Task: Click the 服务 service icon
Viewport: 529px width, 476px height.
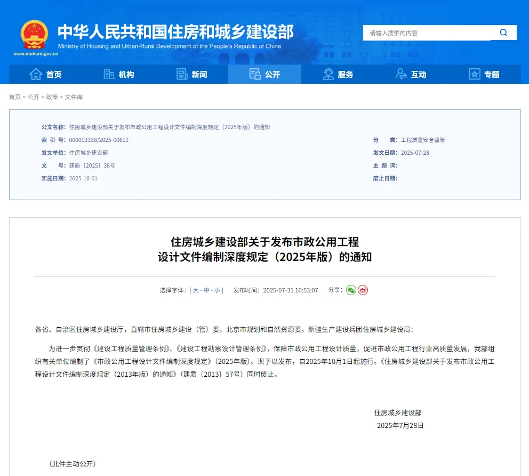Action: tap(328, 74)
